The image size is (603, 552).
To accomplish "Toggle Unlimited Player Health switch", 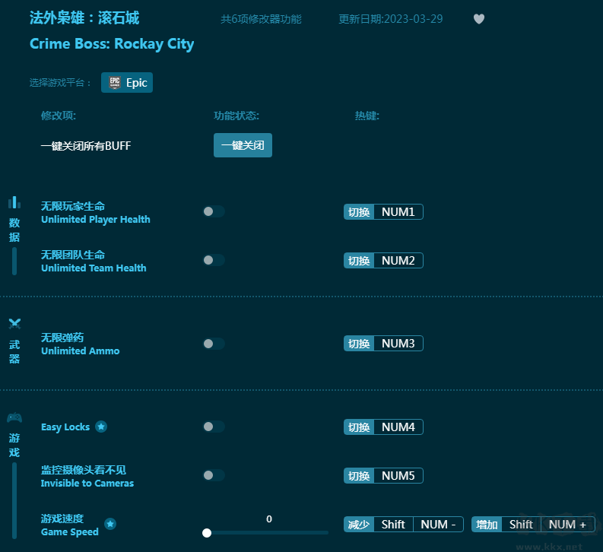I will tap(214, 211).
